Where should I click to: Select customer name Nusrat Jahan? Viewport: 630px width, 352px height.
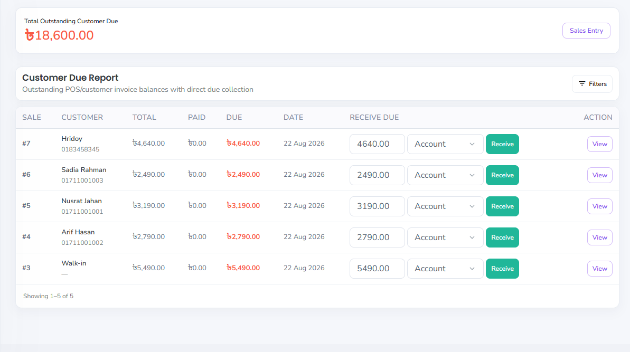click(x=81, y=201)
